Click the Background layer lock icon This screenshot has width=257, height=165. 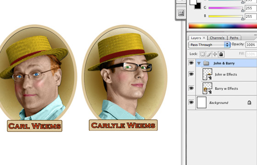point(249,103)
